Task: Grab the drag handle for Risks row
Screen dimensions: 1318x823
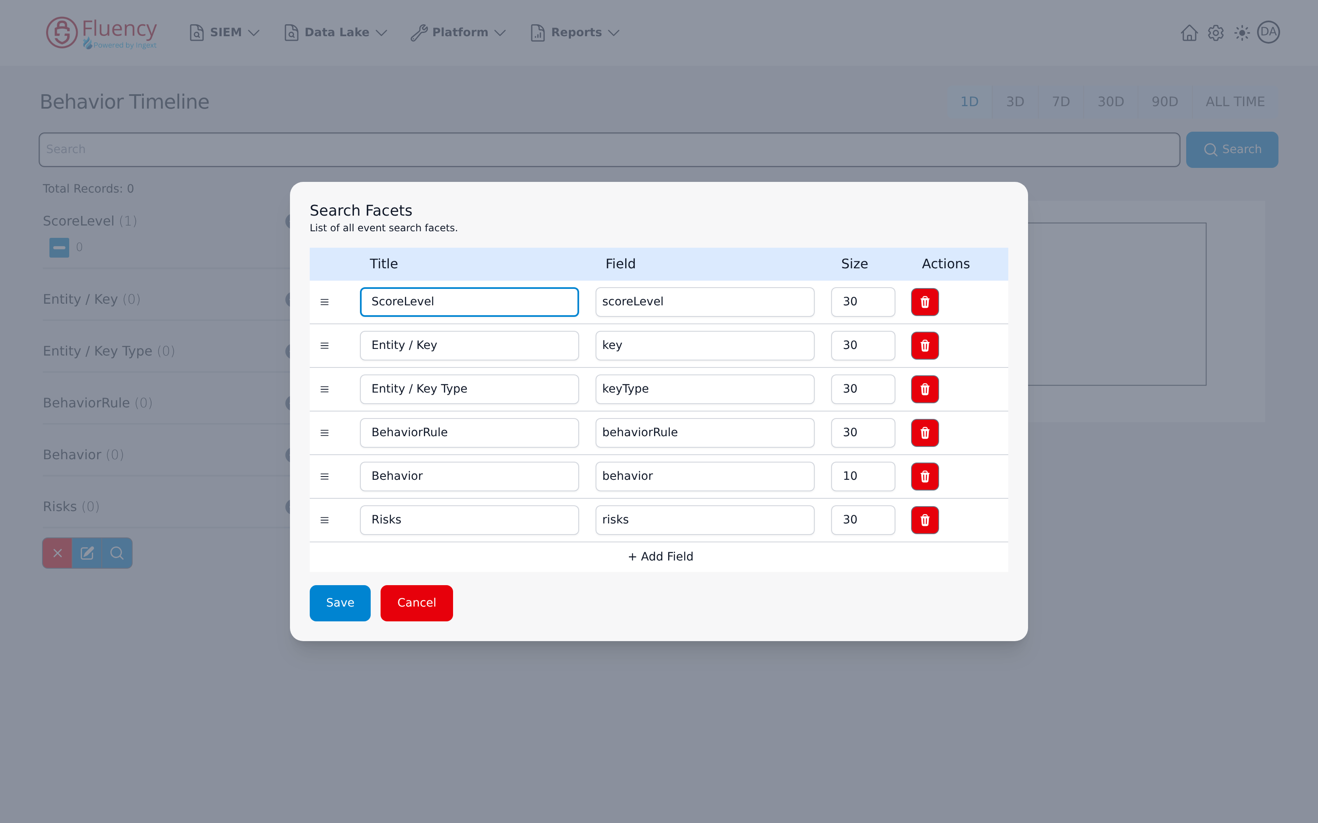Action: tap(325, 520)
